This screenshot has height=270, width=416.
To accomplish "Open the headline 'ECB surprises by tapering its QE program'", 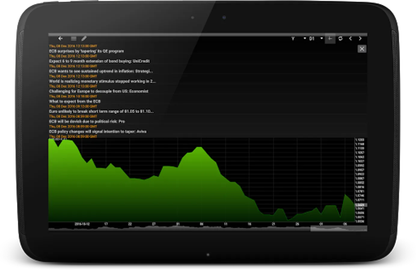I will click(86, 51).
